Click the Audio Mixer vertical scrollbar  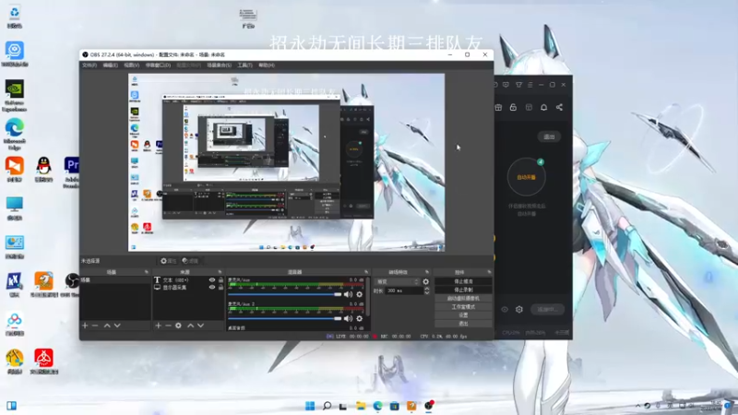point(367,296)
